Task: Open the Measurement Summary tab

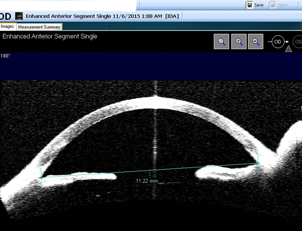Action: click(39, 27)
